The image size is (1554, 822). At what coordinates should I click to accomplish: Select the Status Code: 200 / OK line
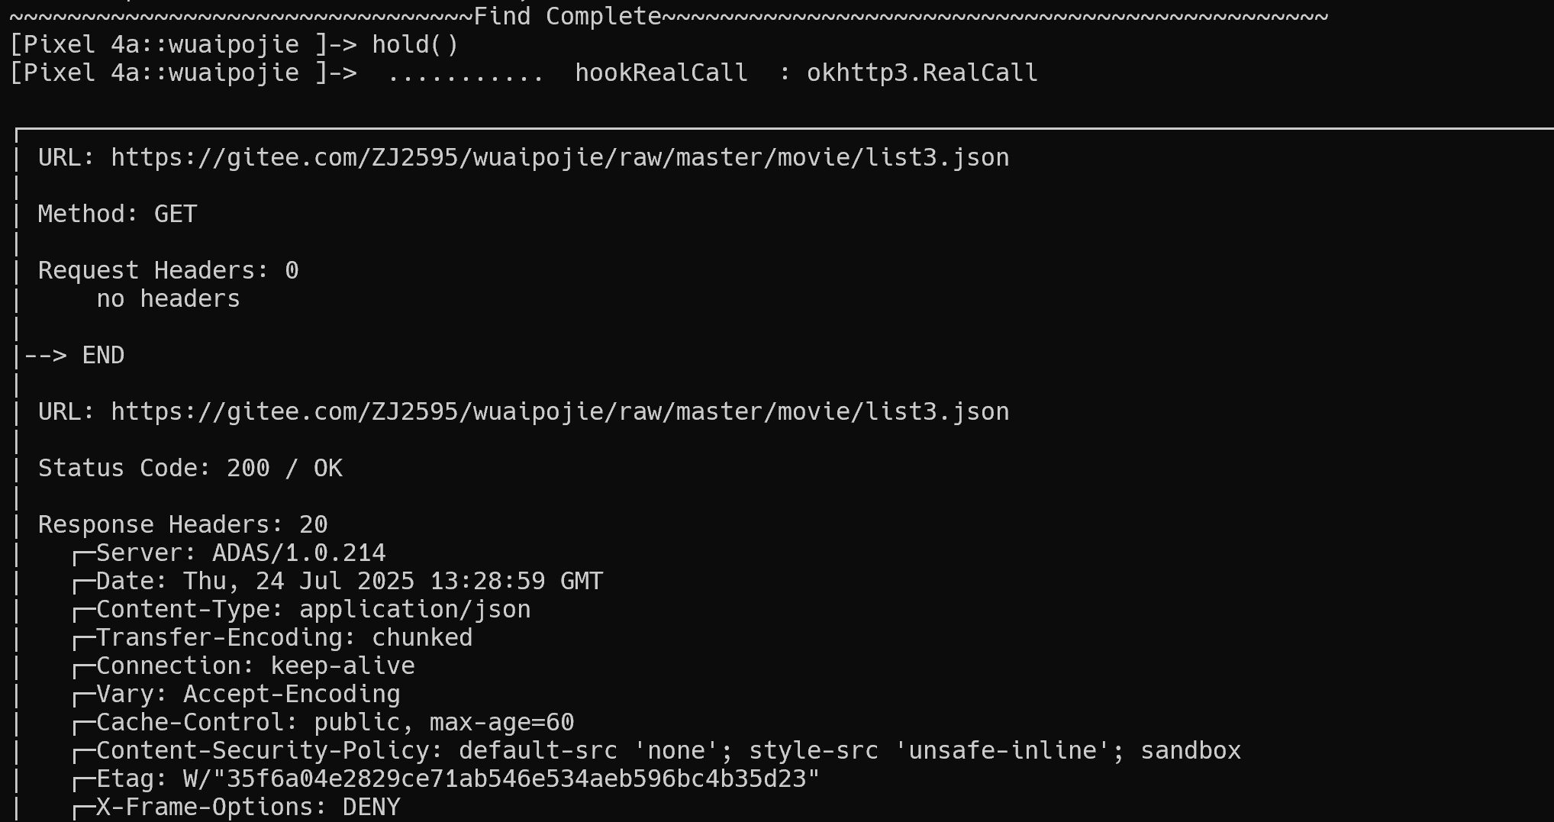(190, 469)
